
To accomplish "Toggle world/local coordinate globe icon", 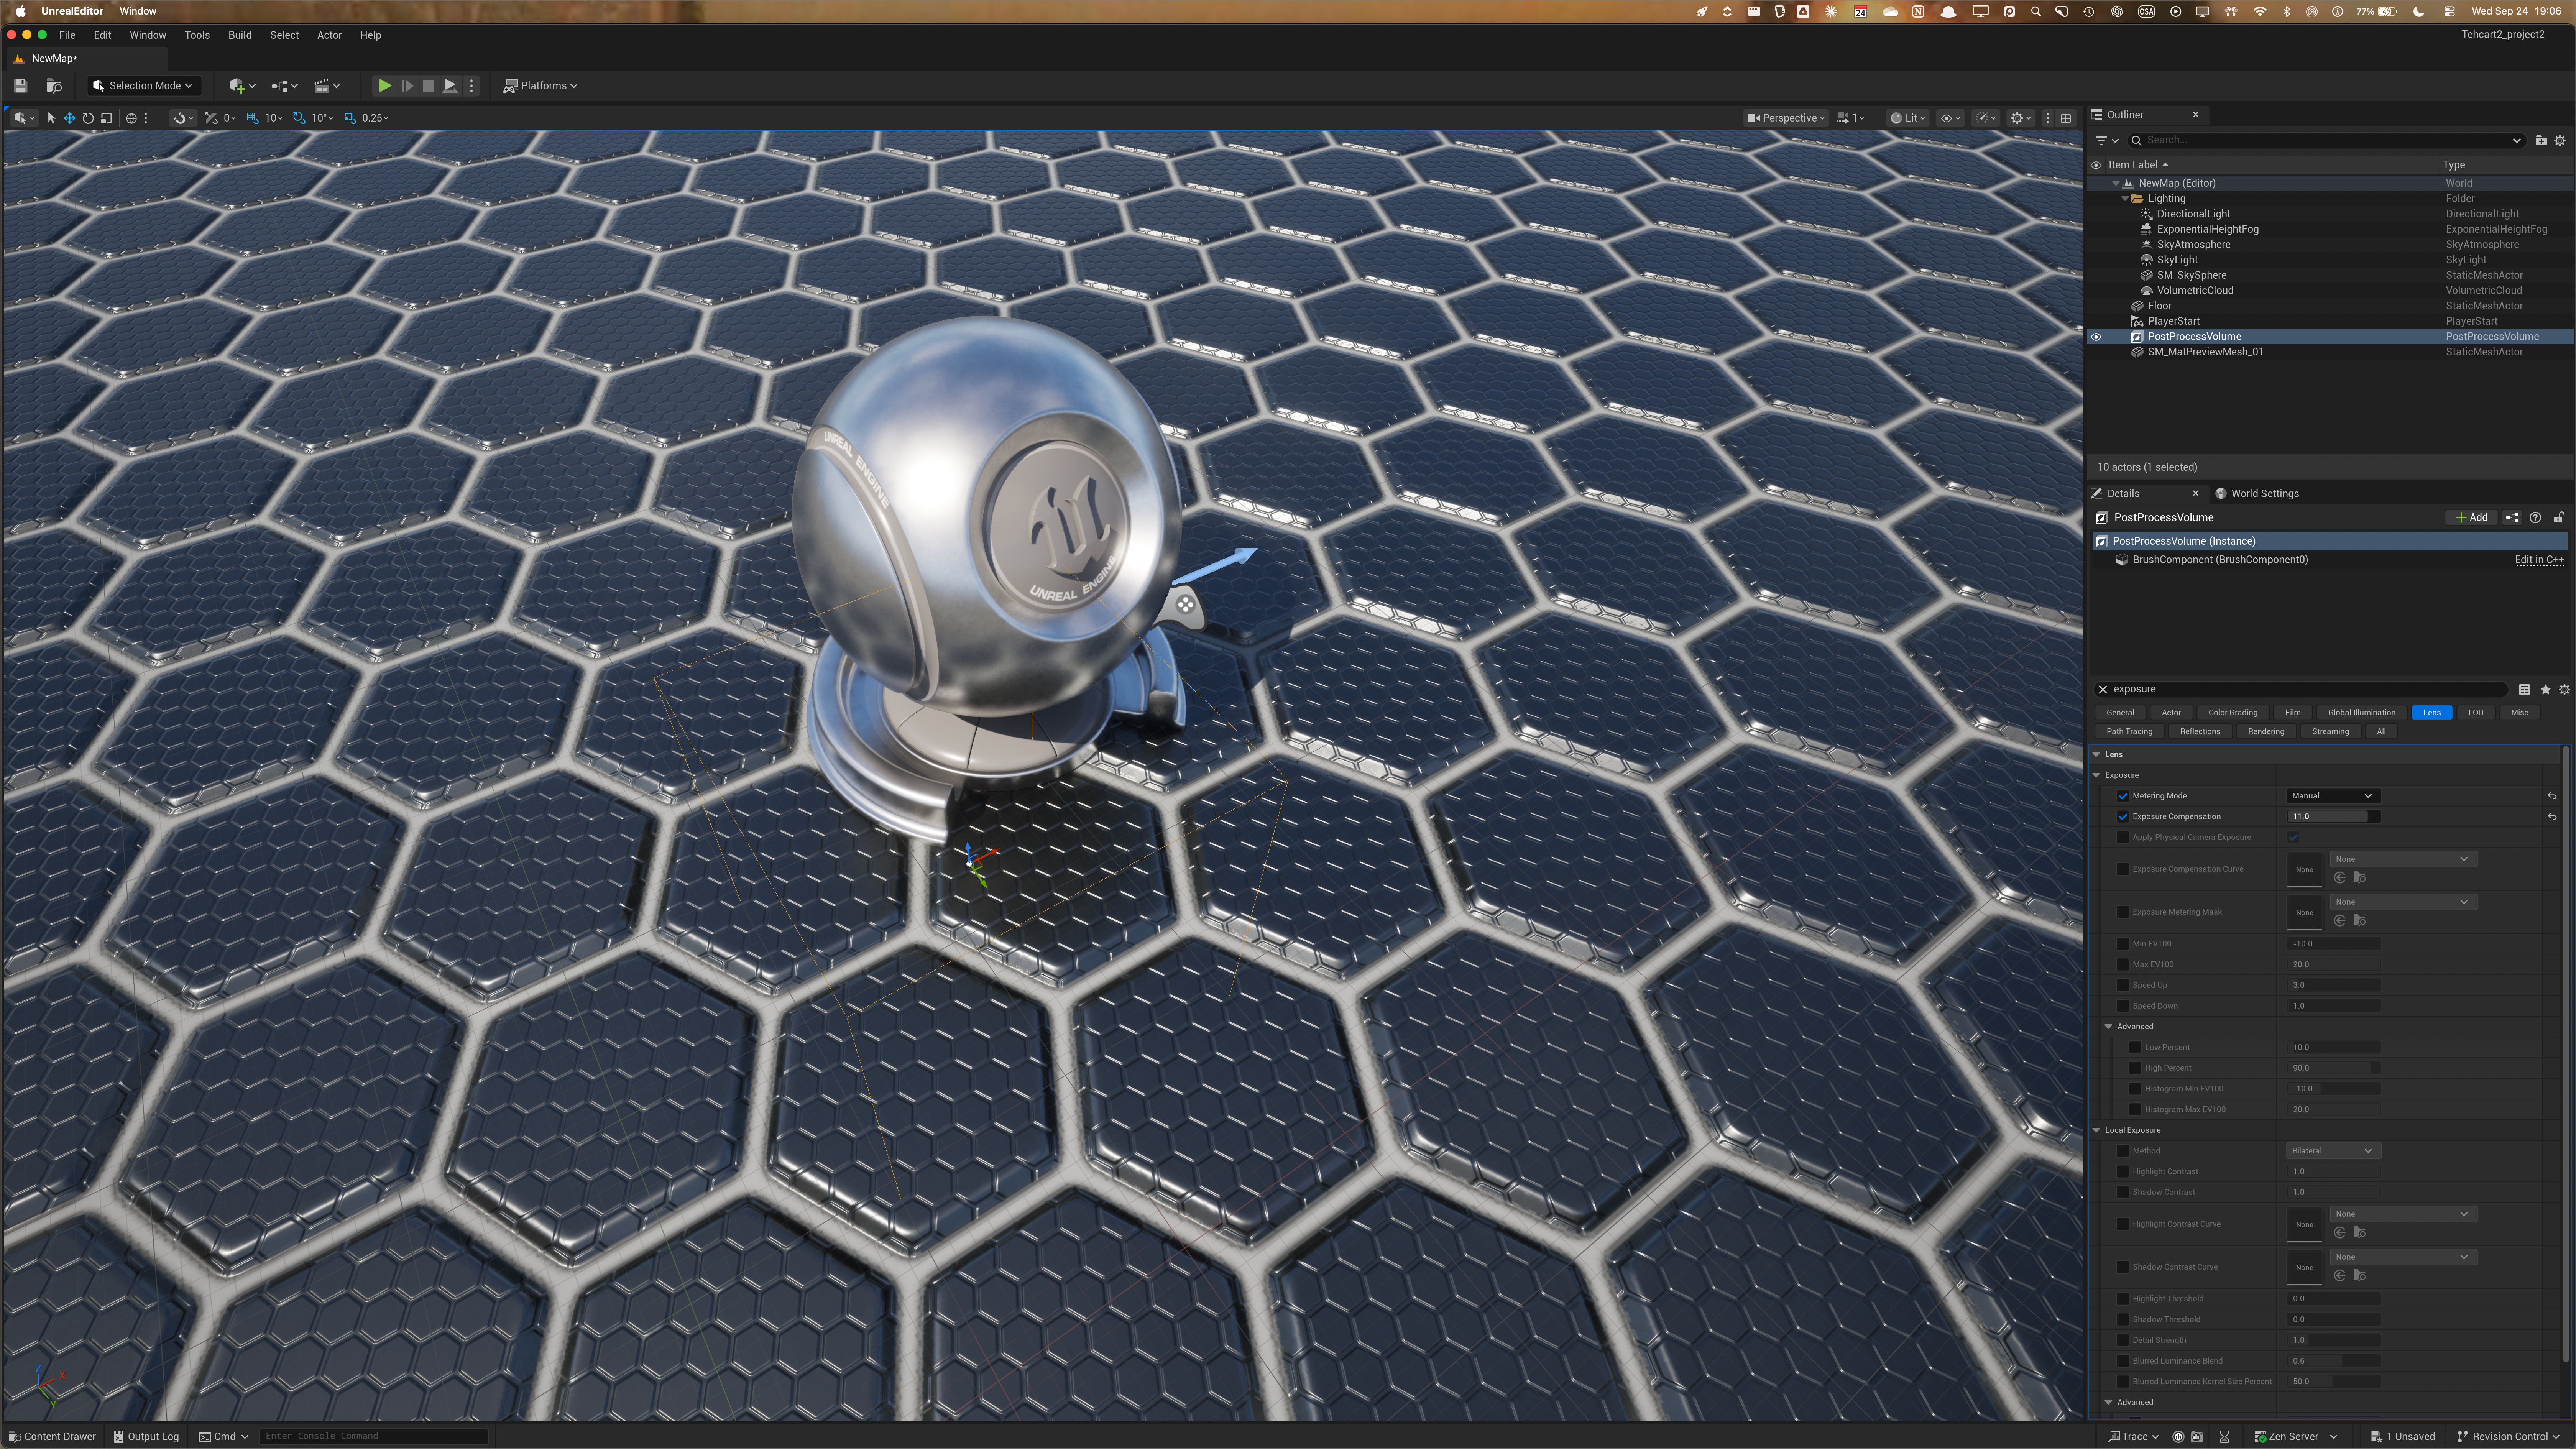I will click(131, 118).
